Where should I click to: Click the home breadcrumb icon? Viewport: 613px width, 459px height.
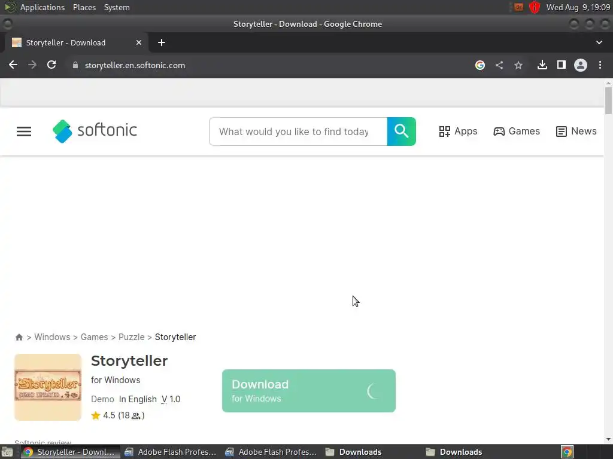pos(19,337)
